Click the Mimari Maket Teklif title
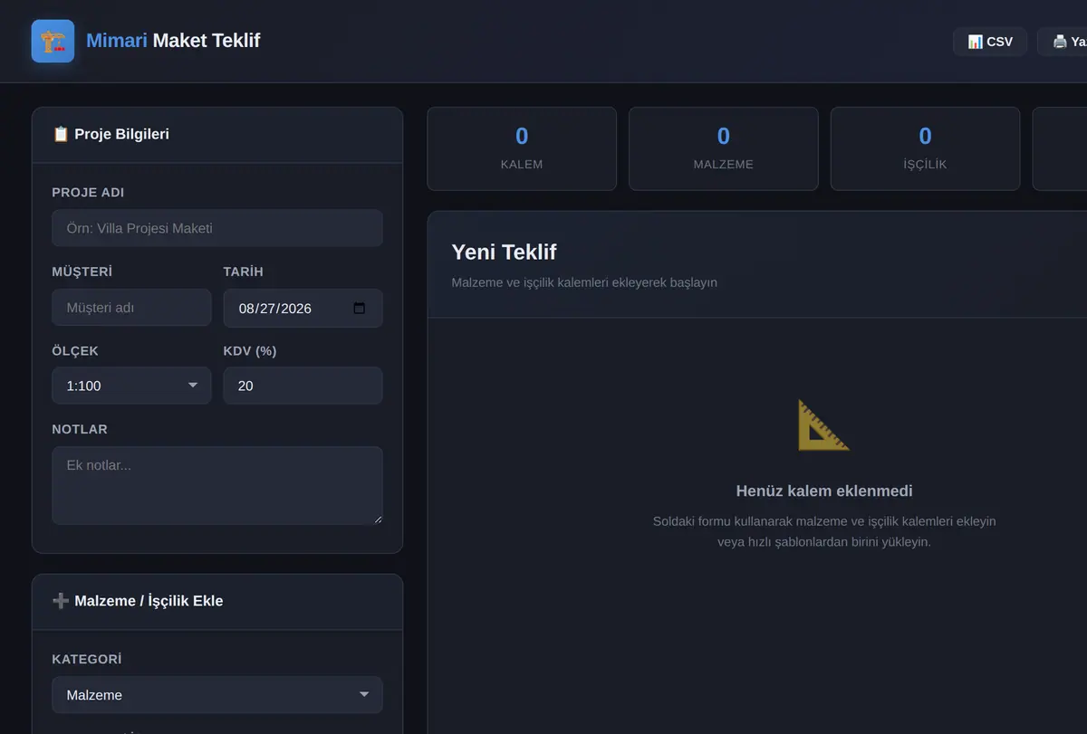 click(x=173, y=41)
